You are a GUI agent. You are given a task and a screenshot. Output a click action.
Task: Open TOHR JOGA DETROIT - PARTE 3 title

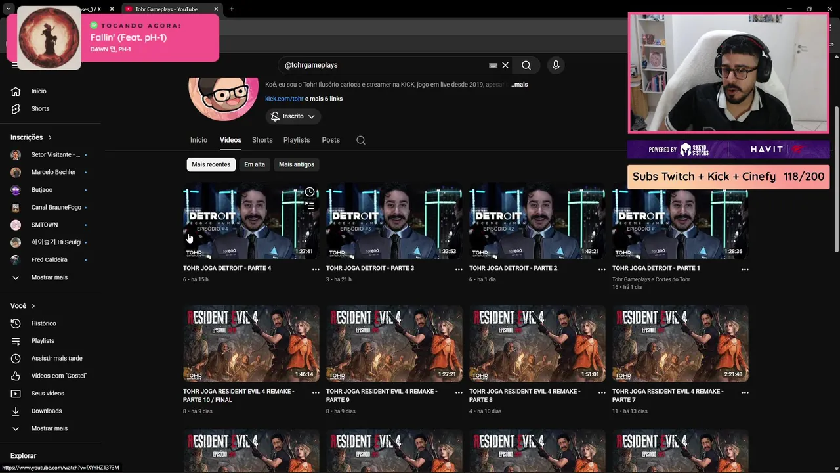pos(370,268)
